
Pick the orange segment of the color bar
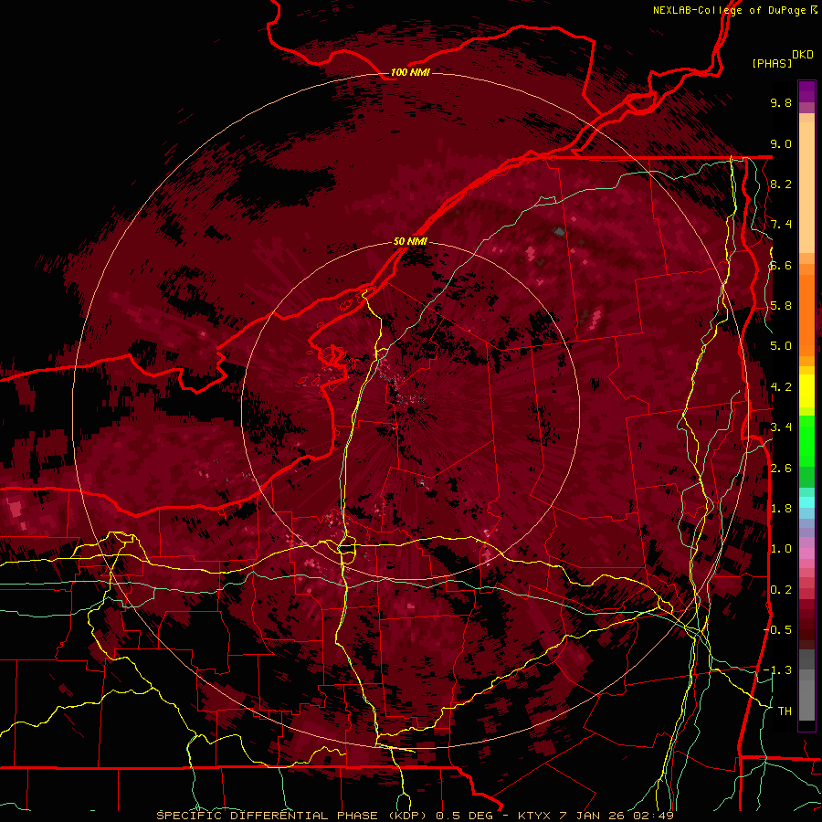806,314
